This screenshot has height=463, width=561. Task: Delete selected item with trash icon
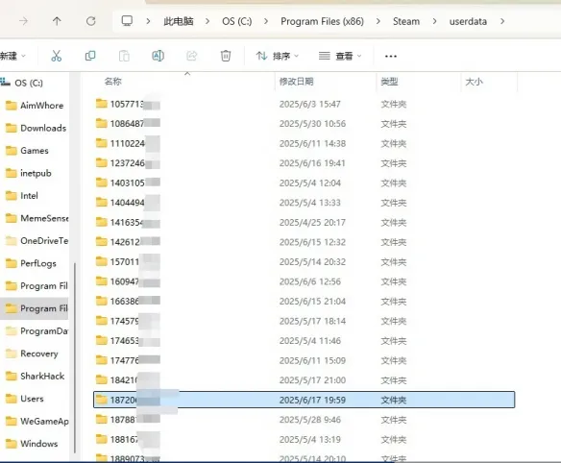226,56
